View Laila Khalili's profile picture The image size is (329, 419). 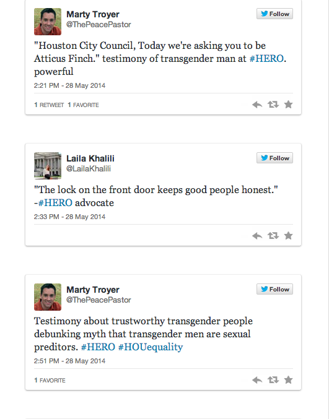tap(48, 166)
